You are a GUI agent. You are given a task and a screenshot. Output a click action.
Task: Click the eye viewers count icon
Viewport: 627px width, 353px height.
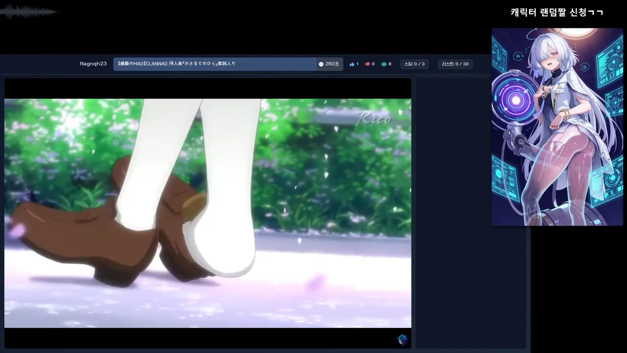click(384, 64)
